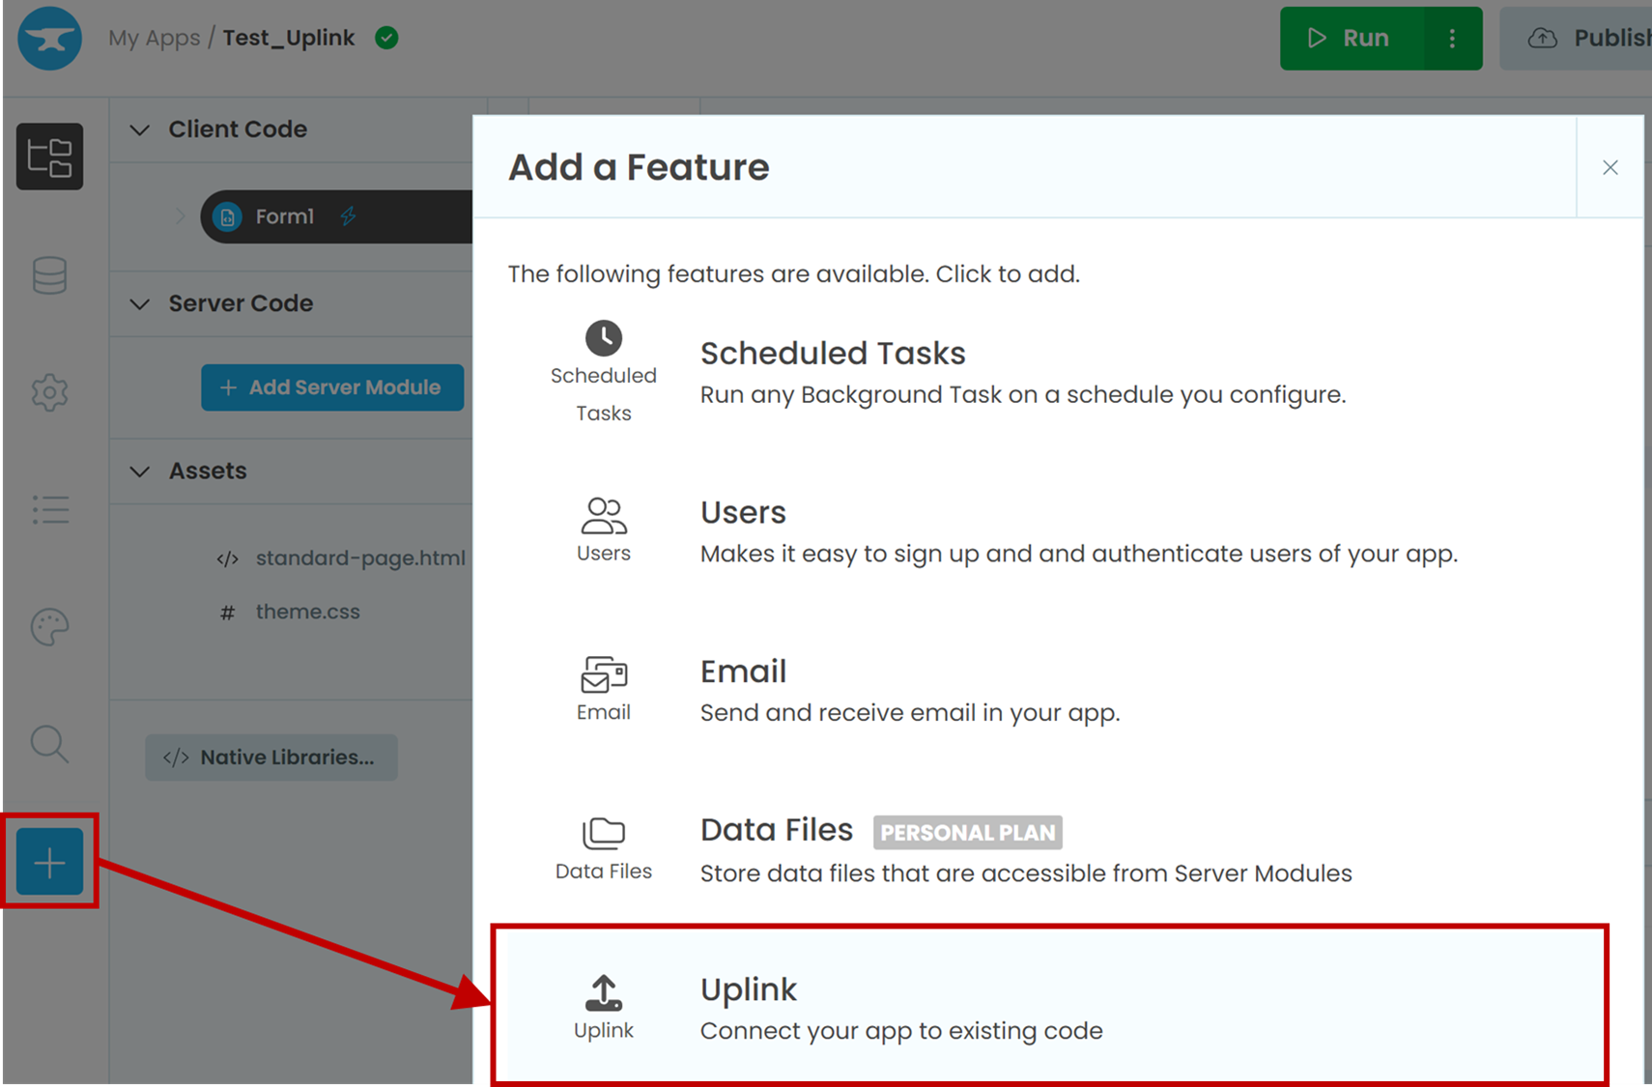Image resolution: width=1652 pixels, height=1087 pixels.
Task: Click the Form1 lightning bolt icon
Action: coord(349,216)
